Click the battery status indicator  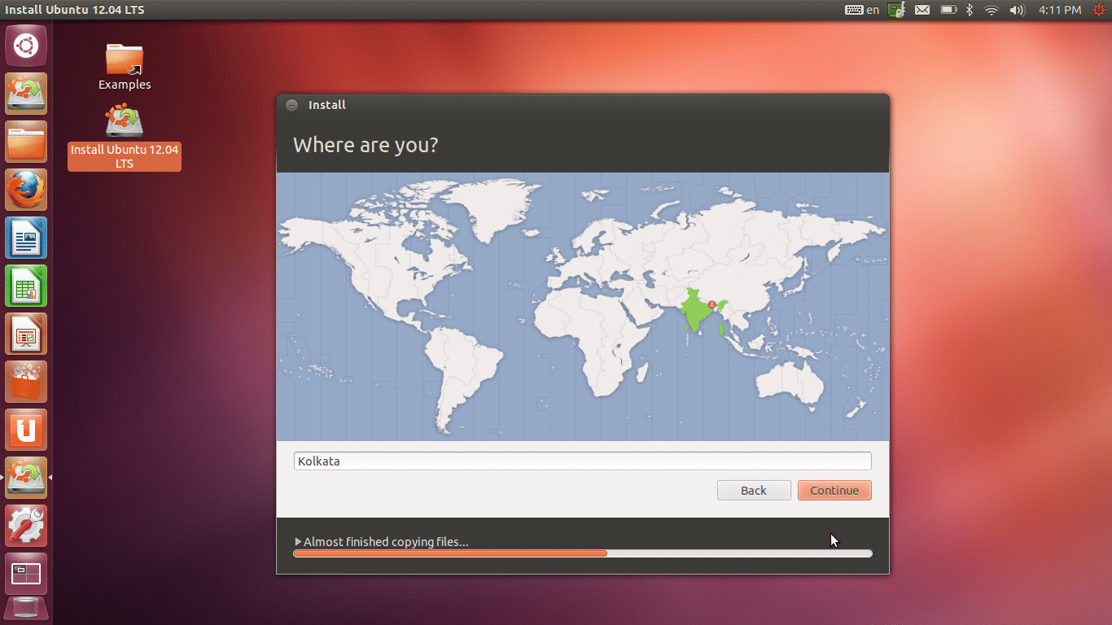pyautogui.click(x=947, y=10)
